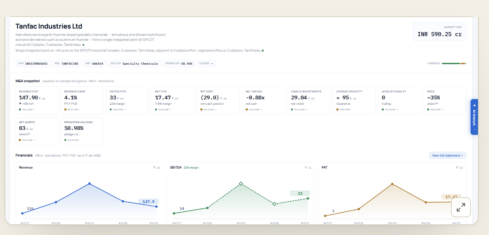
Task: Expand derived details under Cheque Capacity
Action: coord(345,109)
